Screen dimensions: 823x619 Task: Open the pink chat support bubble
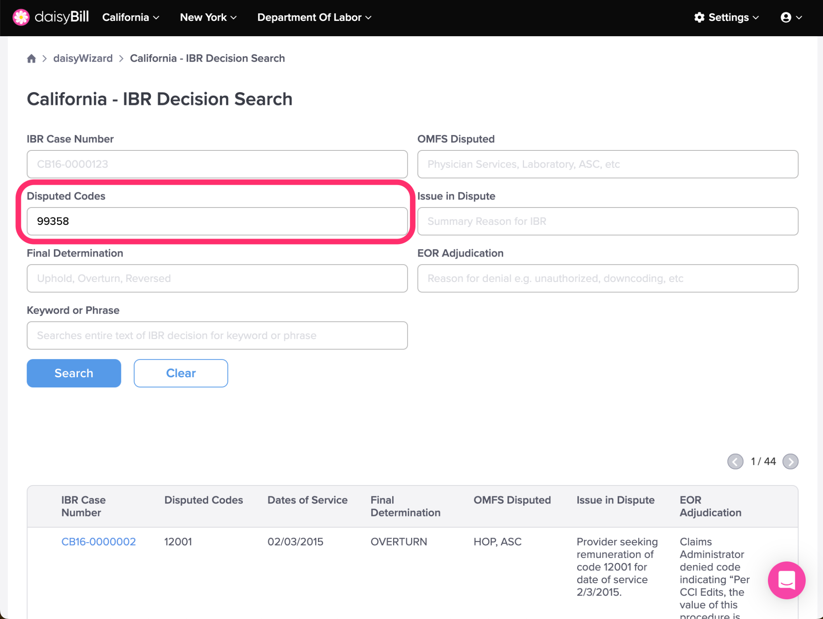[786, 580]
